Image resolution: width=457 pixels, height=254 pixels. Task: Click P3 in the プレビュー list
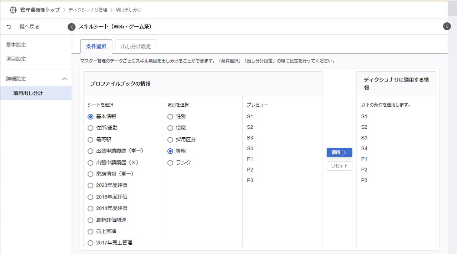(250, 180)
